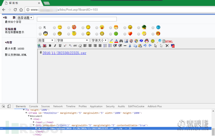
Task: Open the smiley emoticon insert icon
Action: pyautogui.click(x=153, y=41)
